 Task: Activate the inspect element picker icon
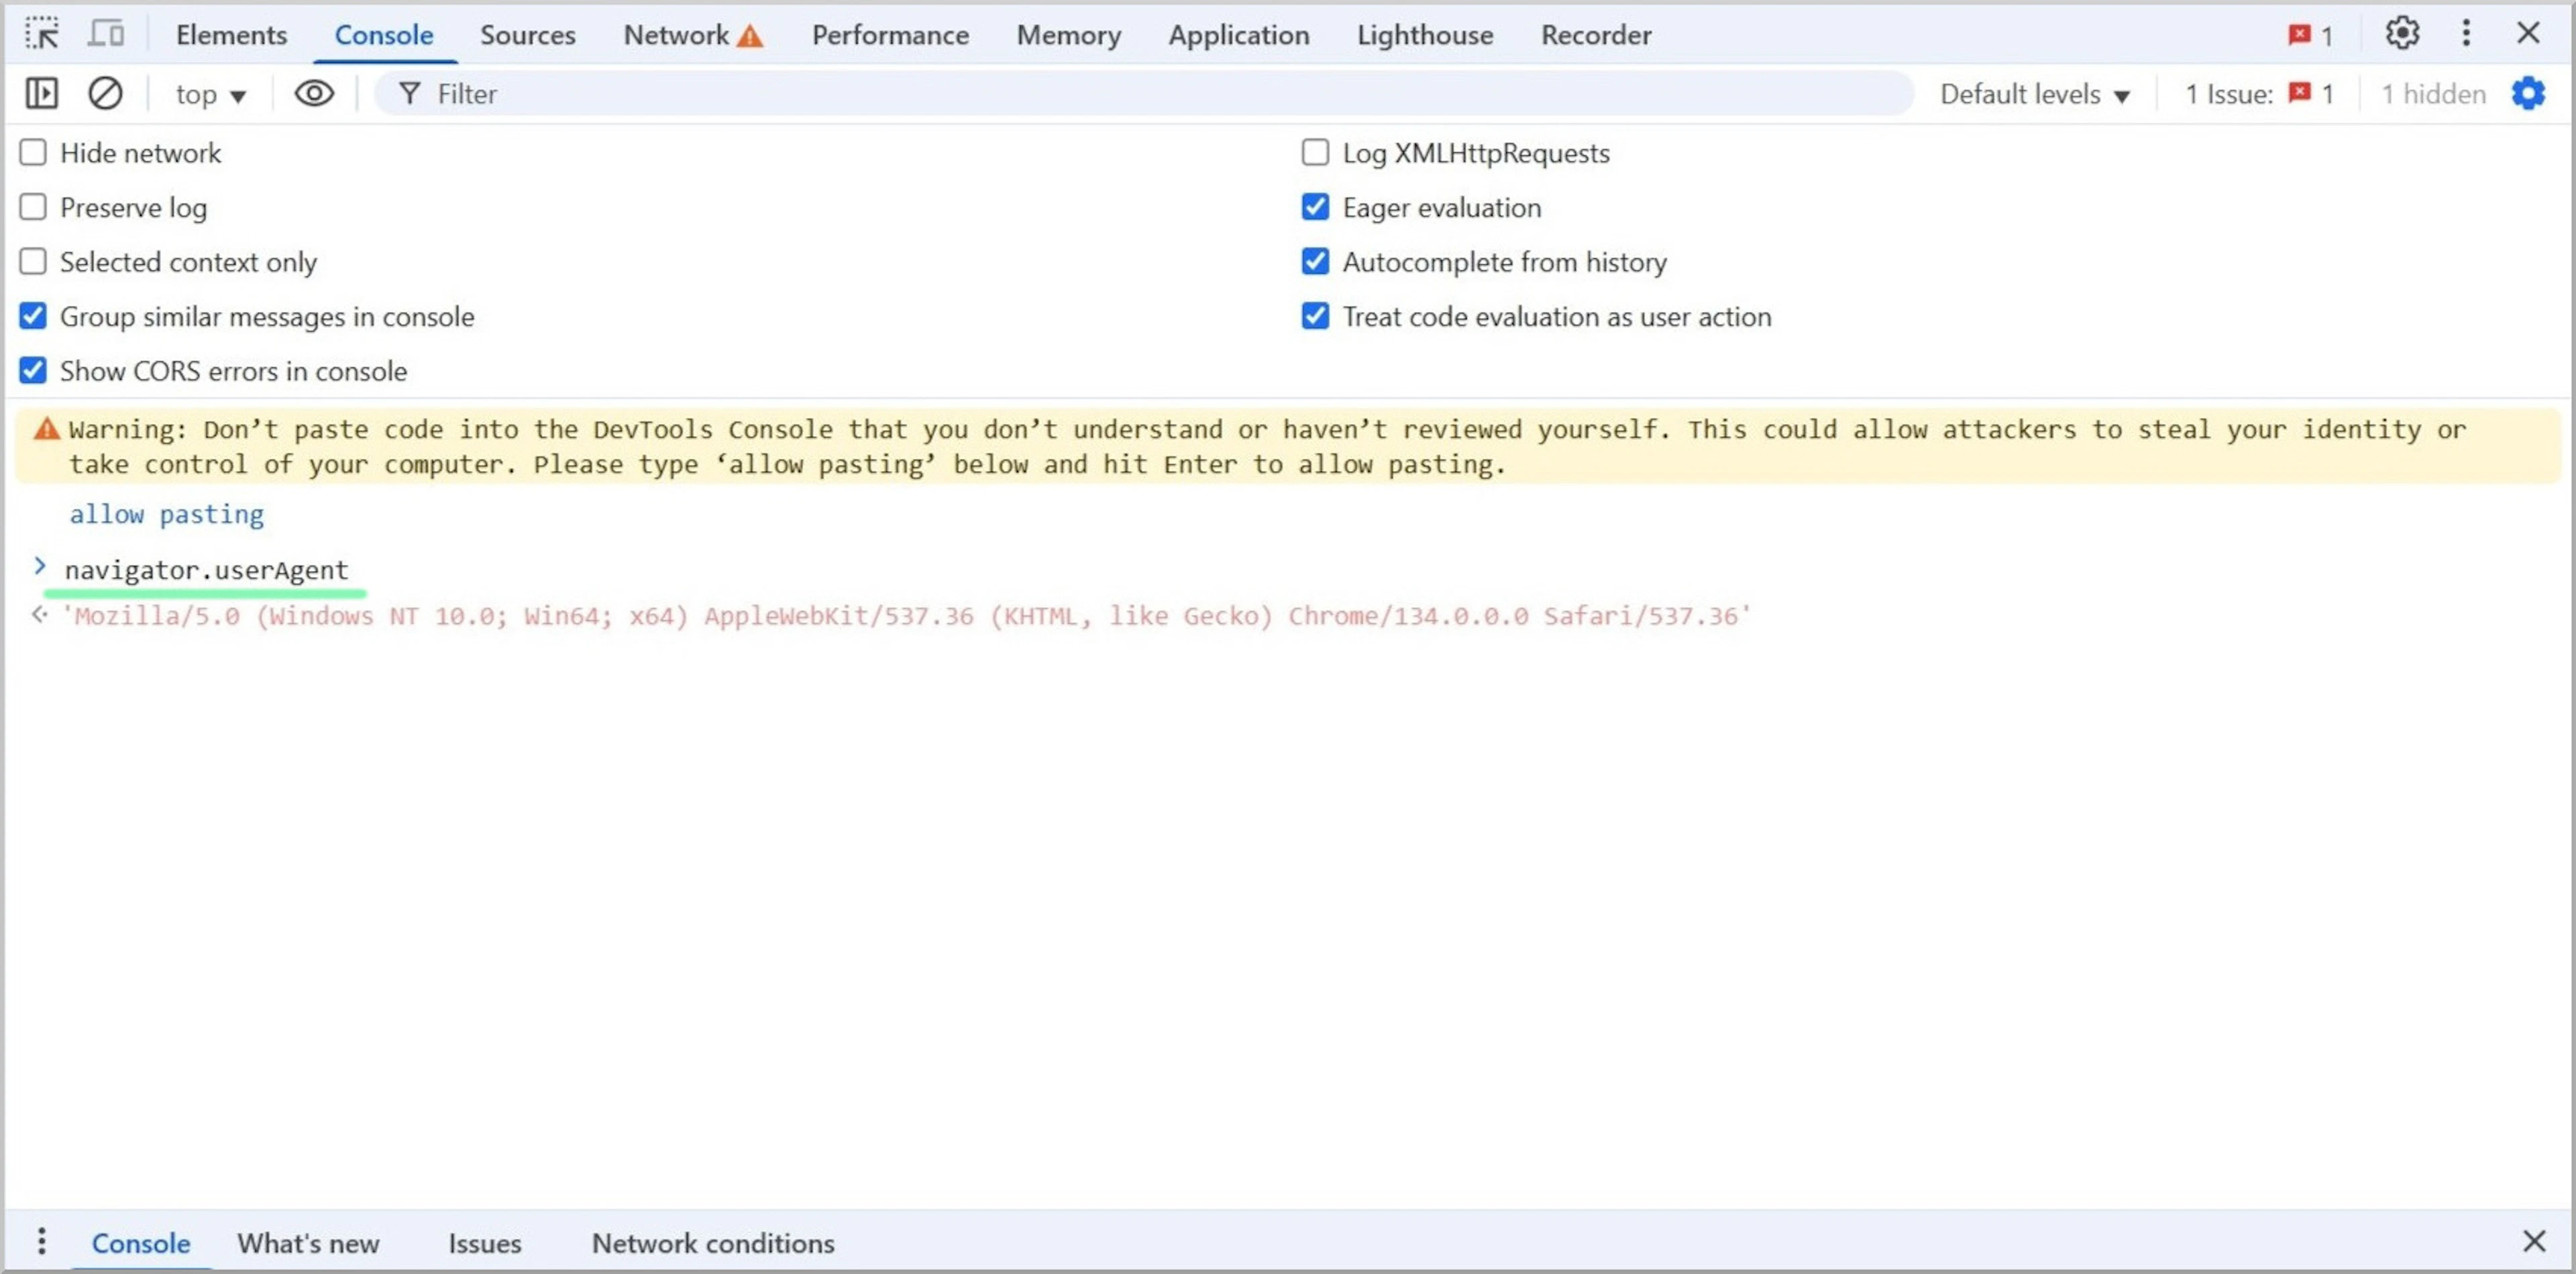[x=42, y=34]
